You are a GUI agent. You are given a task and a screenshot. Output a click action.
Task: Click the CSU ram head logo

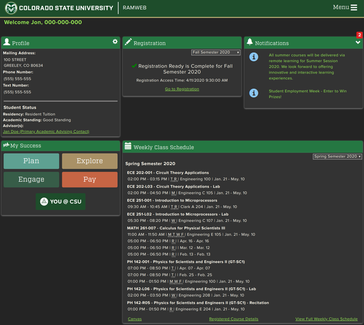(11, 8)
